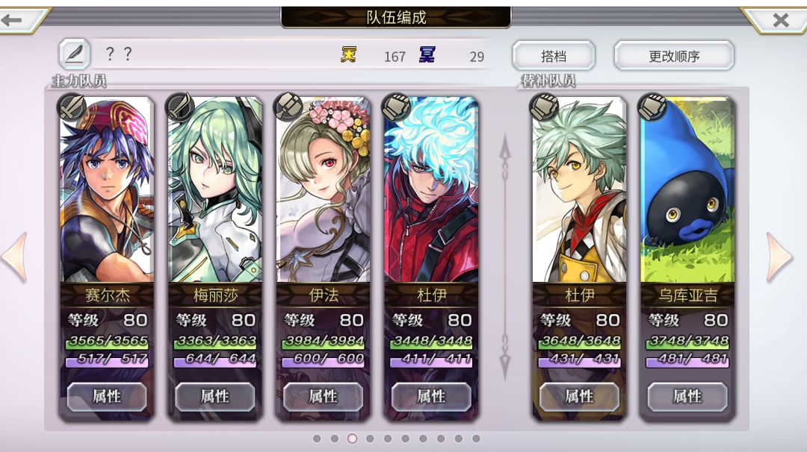Click the fist icon on 乌库亚吉's card

[652, 107]
